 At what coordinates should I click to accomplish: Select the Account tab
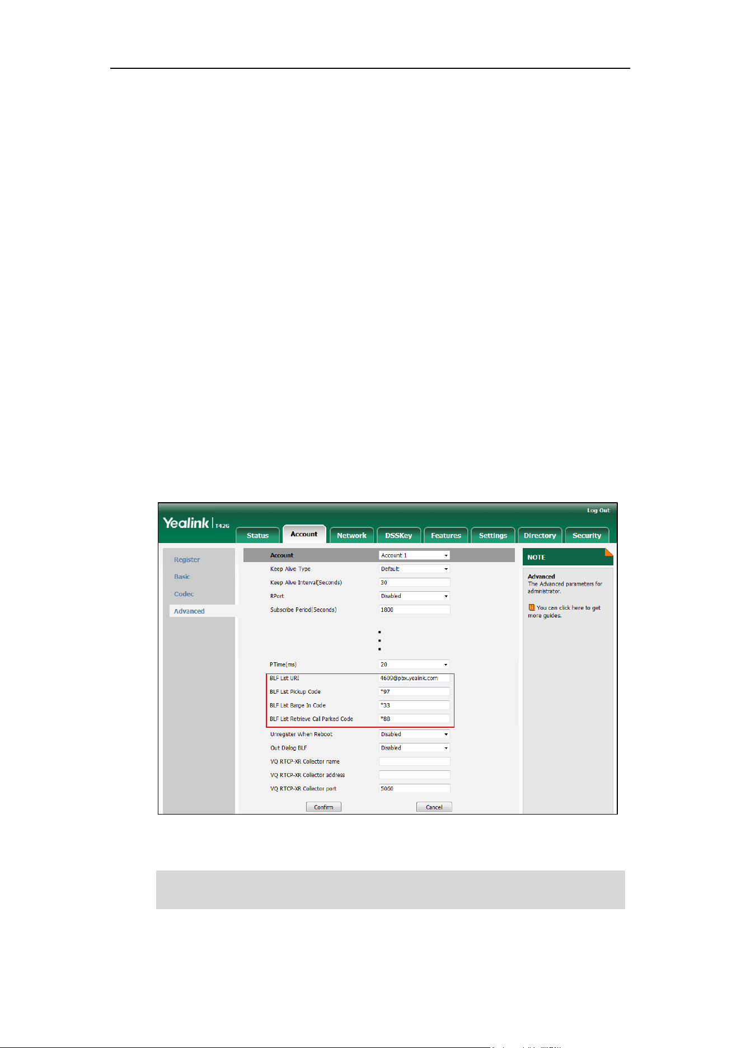pos(304,534)
